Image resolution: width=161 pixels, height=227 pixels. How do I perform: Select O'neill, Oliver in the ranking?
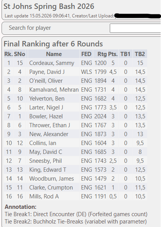[x=46, y=81]
